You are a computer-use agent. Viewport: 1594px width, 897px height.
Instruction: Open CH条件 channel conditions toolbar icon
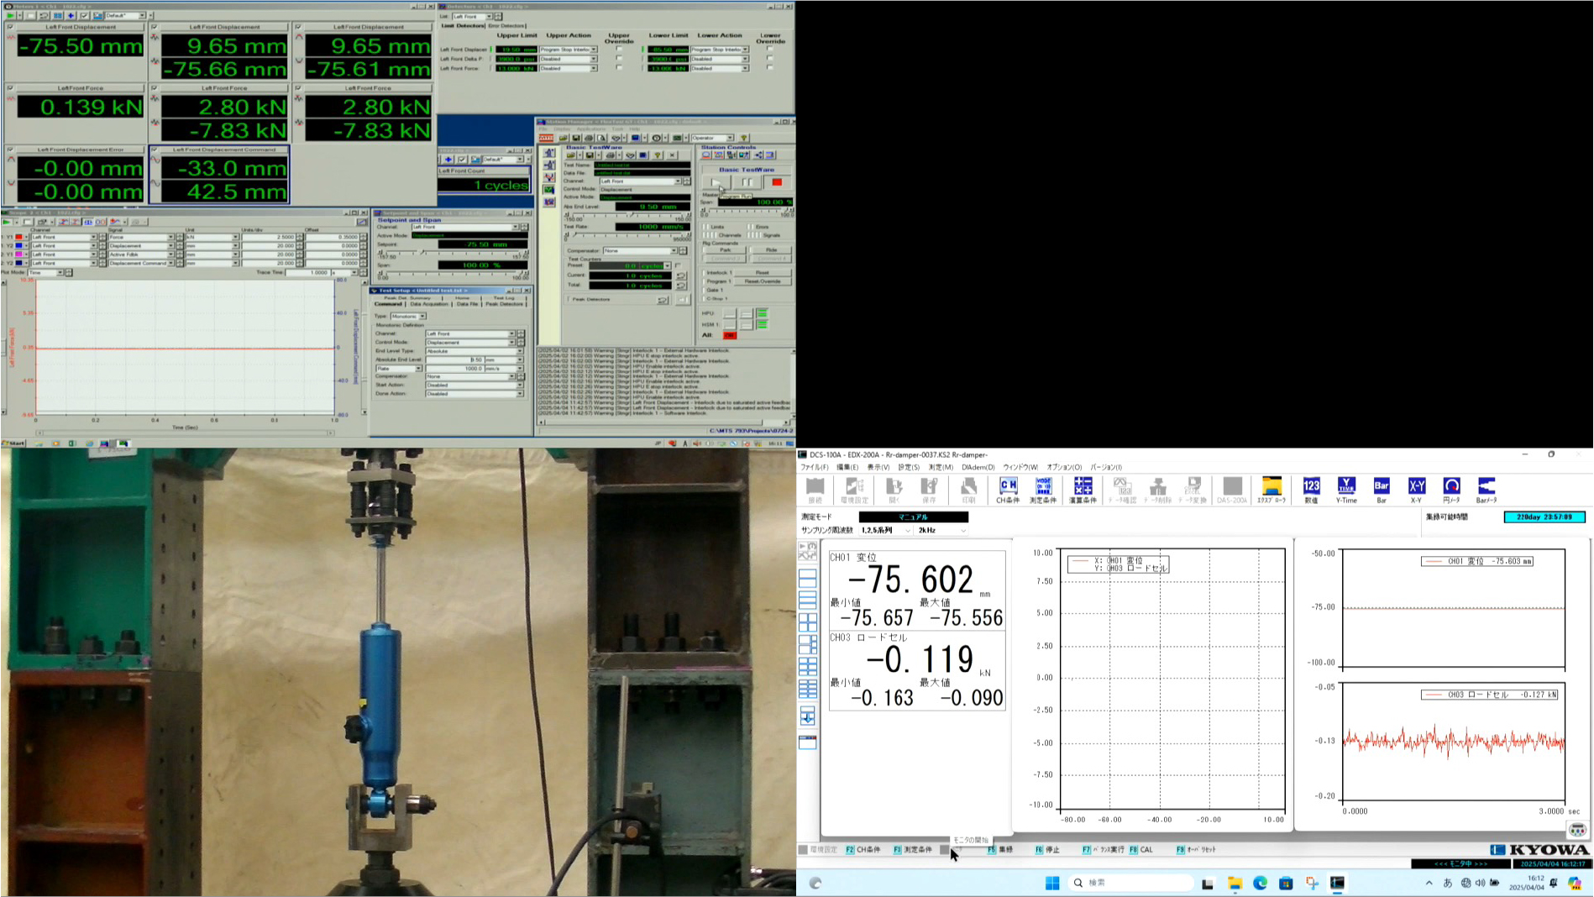pos(1008,490)
